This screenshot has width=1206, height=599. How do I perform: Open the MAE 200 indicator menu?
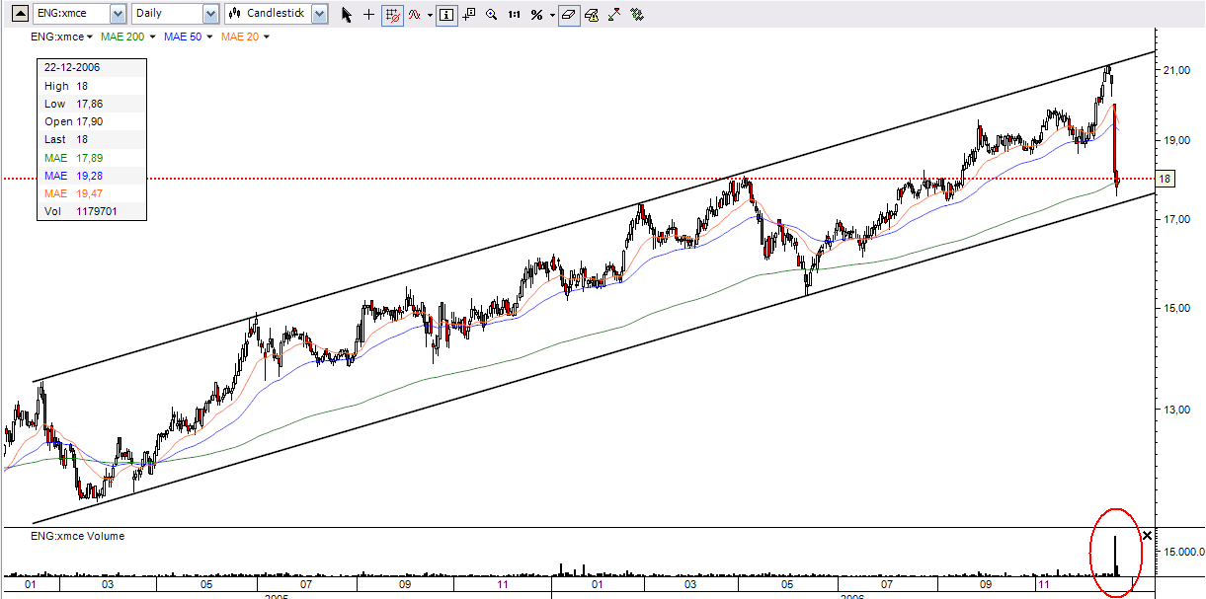click(x=128, y=37)
